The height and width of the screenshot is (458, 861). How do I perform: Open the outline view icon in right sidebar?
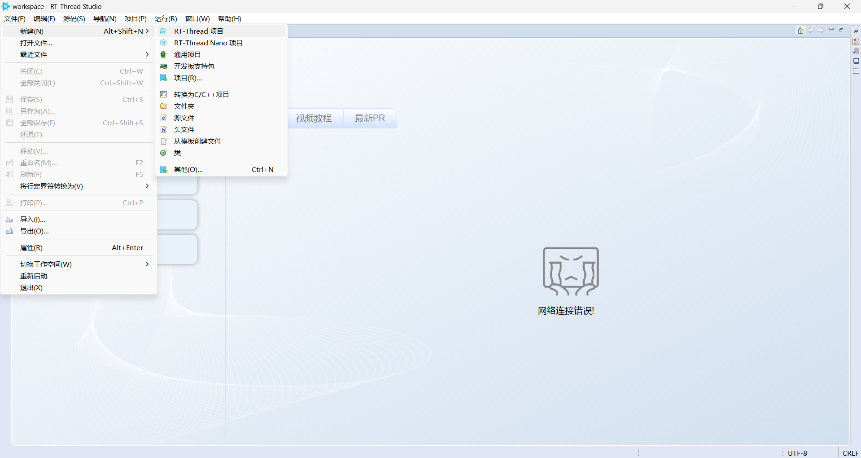856,41
